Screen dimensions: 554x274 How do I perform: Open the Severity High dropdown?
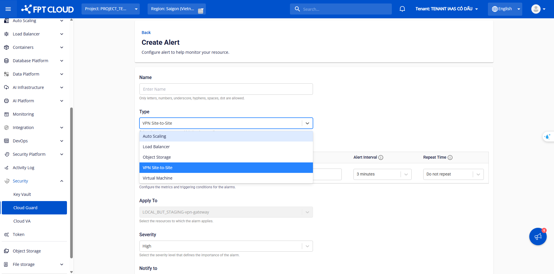click(x=226, y=246)
